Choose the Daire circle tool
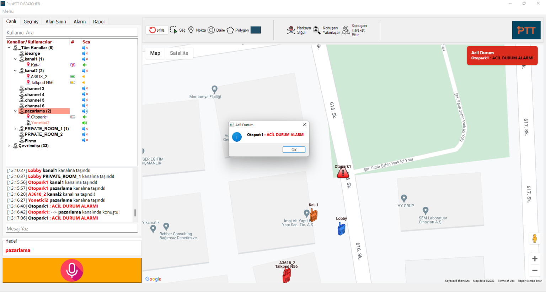This screenshot has height=292, width=546. click(216, 30)
